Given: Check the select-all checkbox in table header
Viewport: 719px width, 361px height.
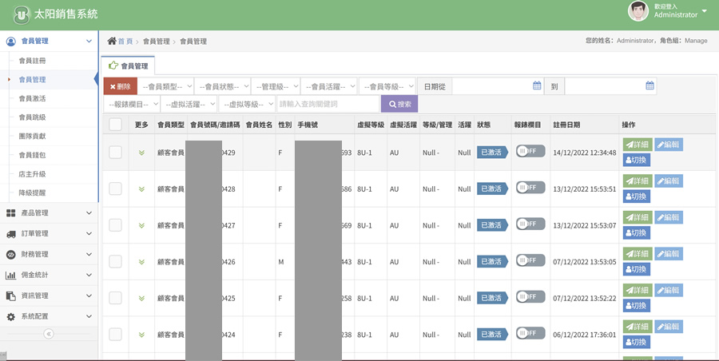Looking at the screenshot, I should tap(116, 125).
